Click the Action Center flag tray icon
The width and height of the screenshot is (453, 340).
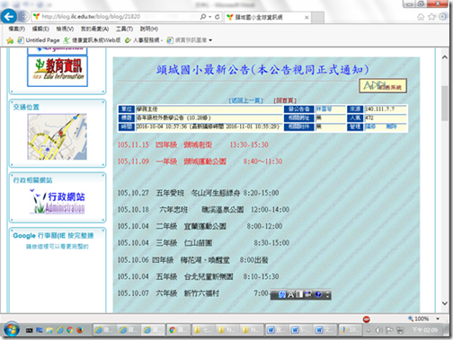[389, 330]
